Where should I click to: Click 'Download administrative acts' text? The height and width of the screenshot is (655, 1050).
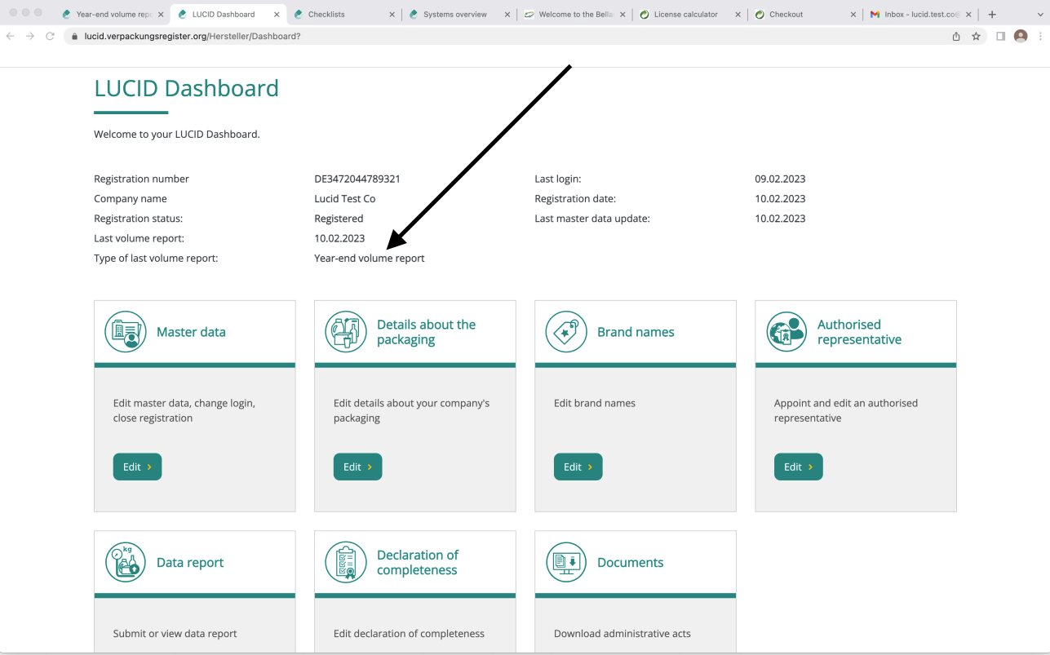(x=622, y=634)
